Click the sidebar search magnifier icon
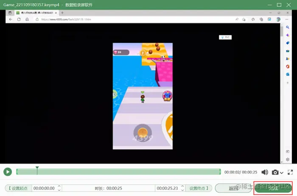This screenshot has height=196, width=297. coord(288,27)
